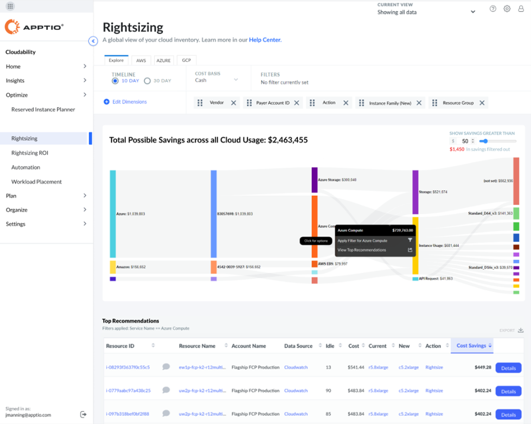
Task: Expand the Settings menu
Action: coord(85,224)
